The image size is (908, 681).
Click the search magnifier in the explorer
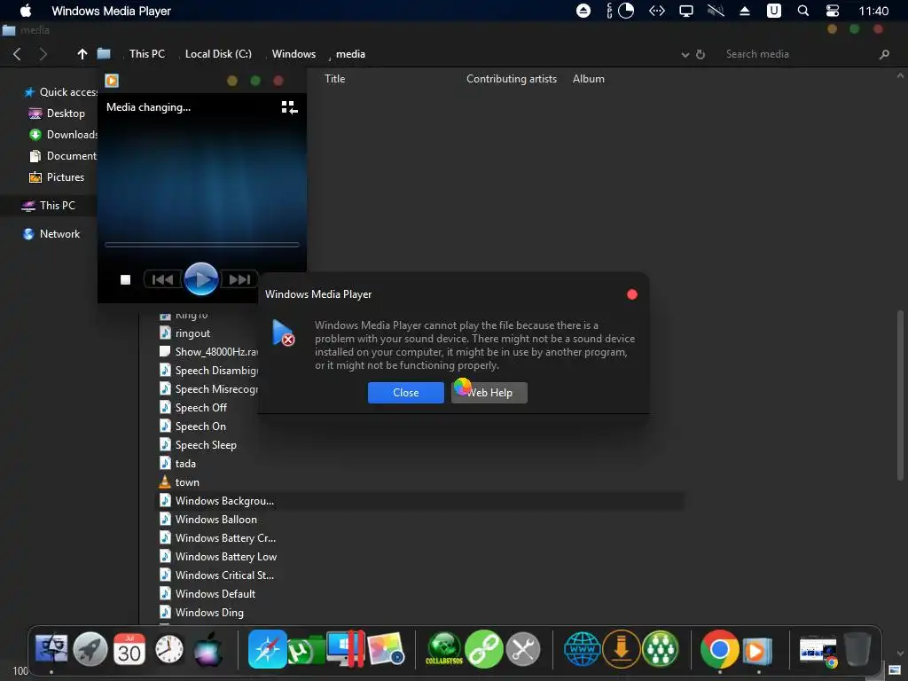[x=884, y=54]
